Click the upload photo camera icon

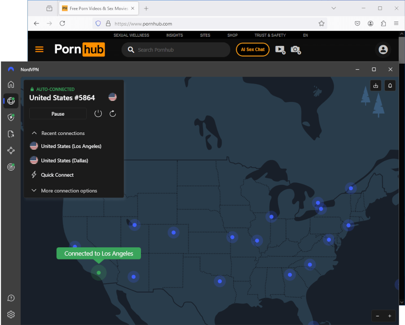point(295,49)
